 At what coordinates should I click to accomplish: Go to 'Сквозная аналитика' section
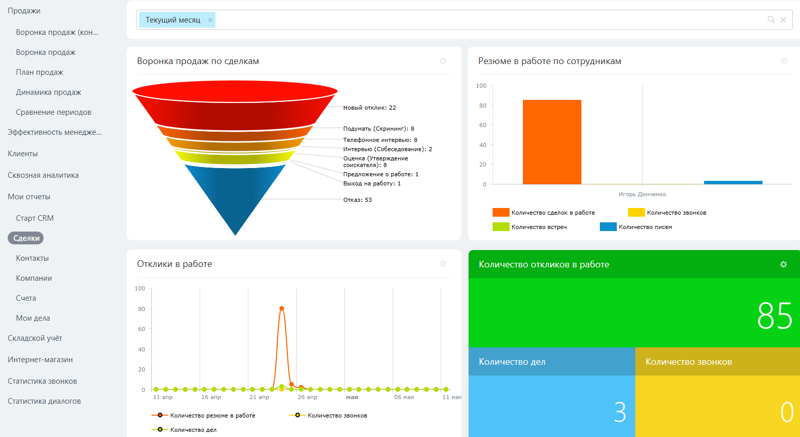click(43, 175)
